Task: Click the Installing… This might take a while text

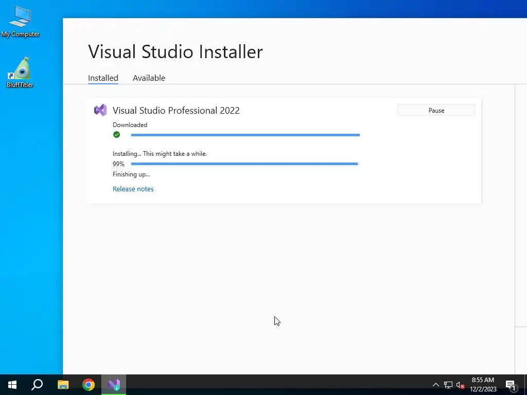Action: (160, 154)
